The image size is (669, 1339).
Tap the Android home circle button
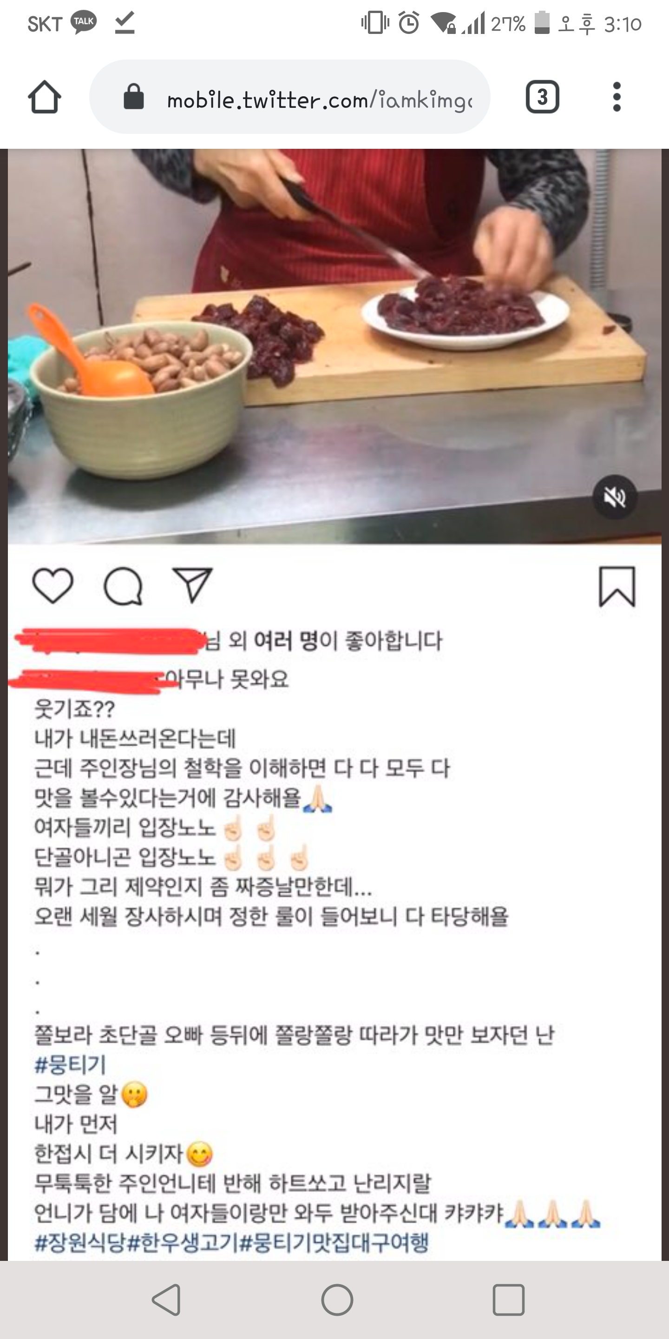point(337,1299)
